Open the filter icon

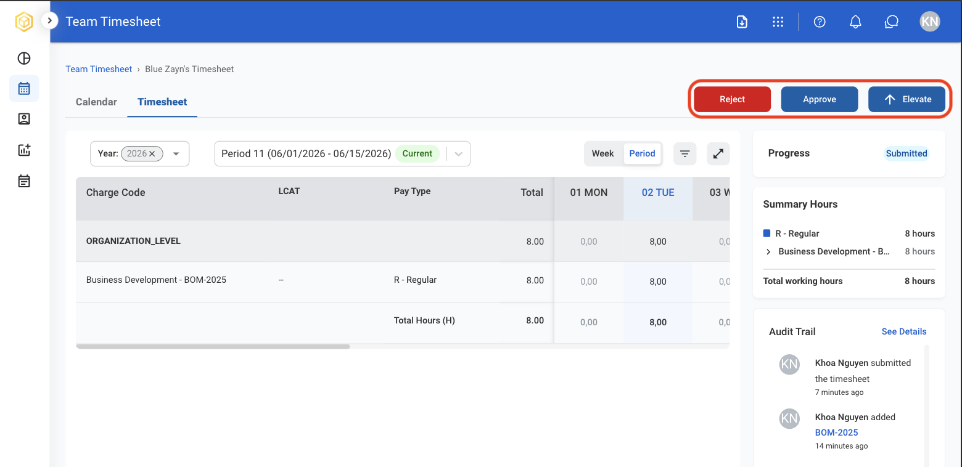(684, 153)
